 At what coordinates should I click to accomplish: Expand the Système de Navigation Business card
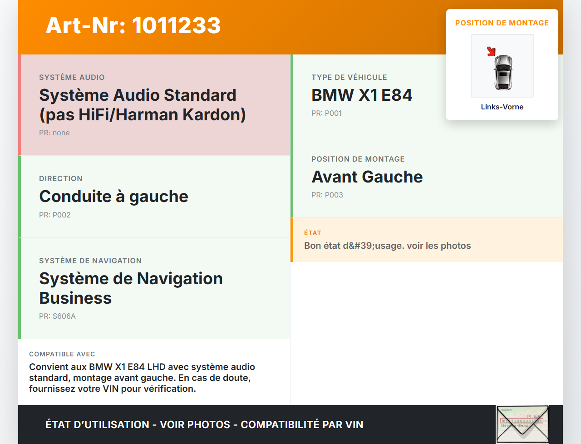pyautogui.click(x=154, y=288)
